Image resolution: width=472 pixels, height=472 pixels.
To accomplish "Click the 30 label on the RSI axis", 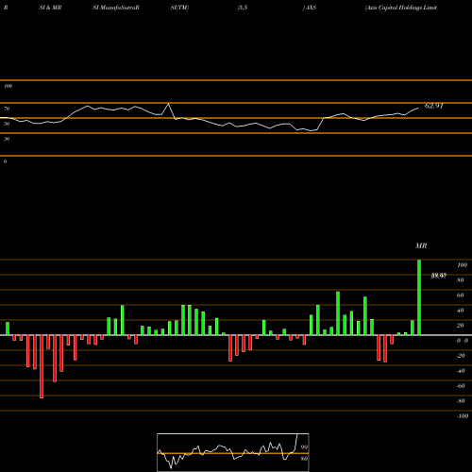I will (7, 139).
